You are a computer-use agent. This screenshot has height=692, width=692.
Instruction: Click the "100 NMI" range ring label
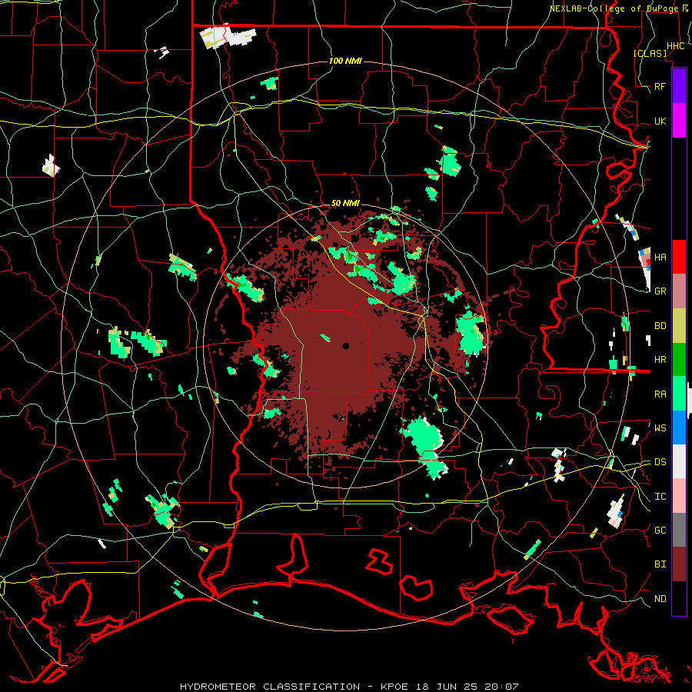click(x=345, y=61)
